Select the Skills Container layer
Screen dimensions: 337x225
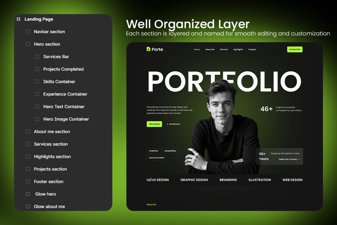tap(59, 82)
